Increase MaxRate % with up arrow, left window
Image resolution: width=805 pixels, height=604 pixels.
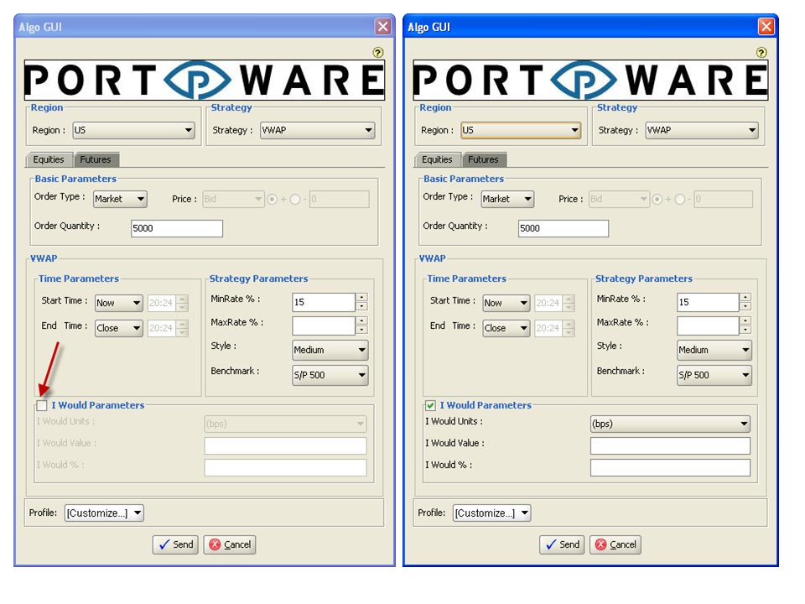(x=362, y=321)
